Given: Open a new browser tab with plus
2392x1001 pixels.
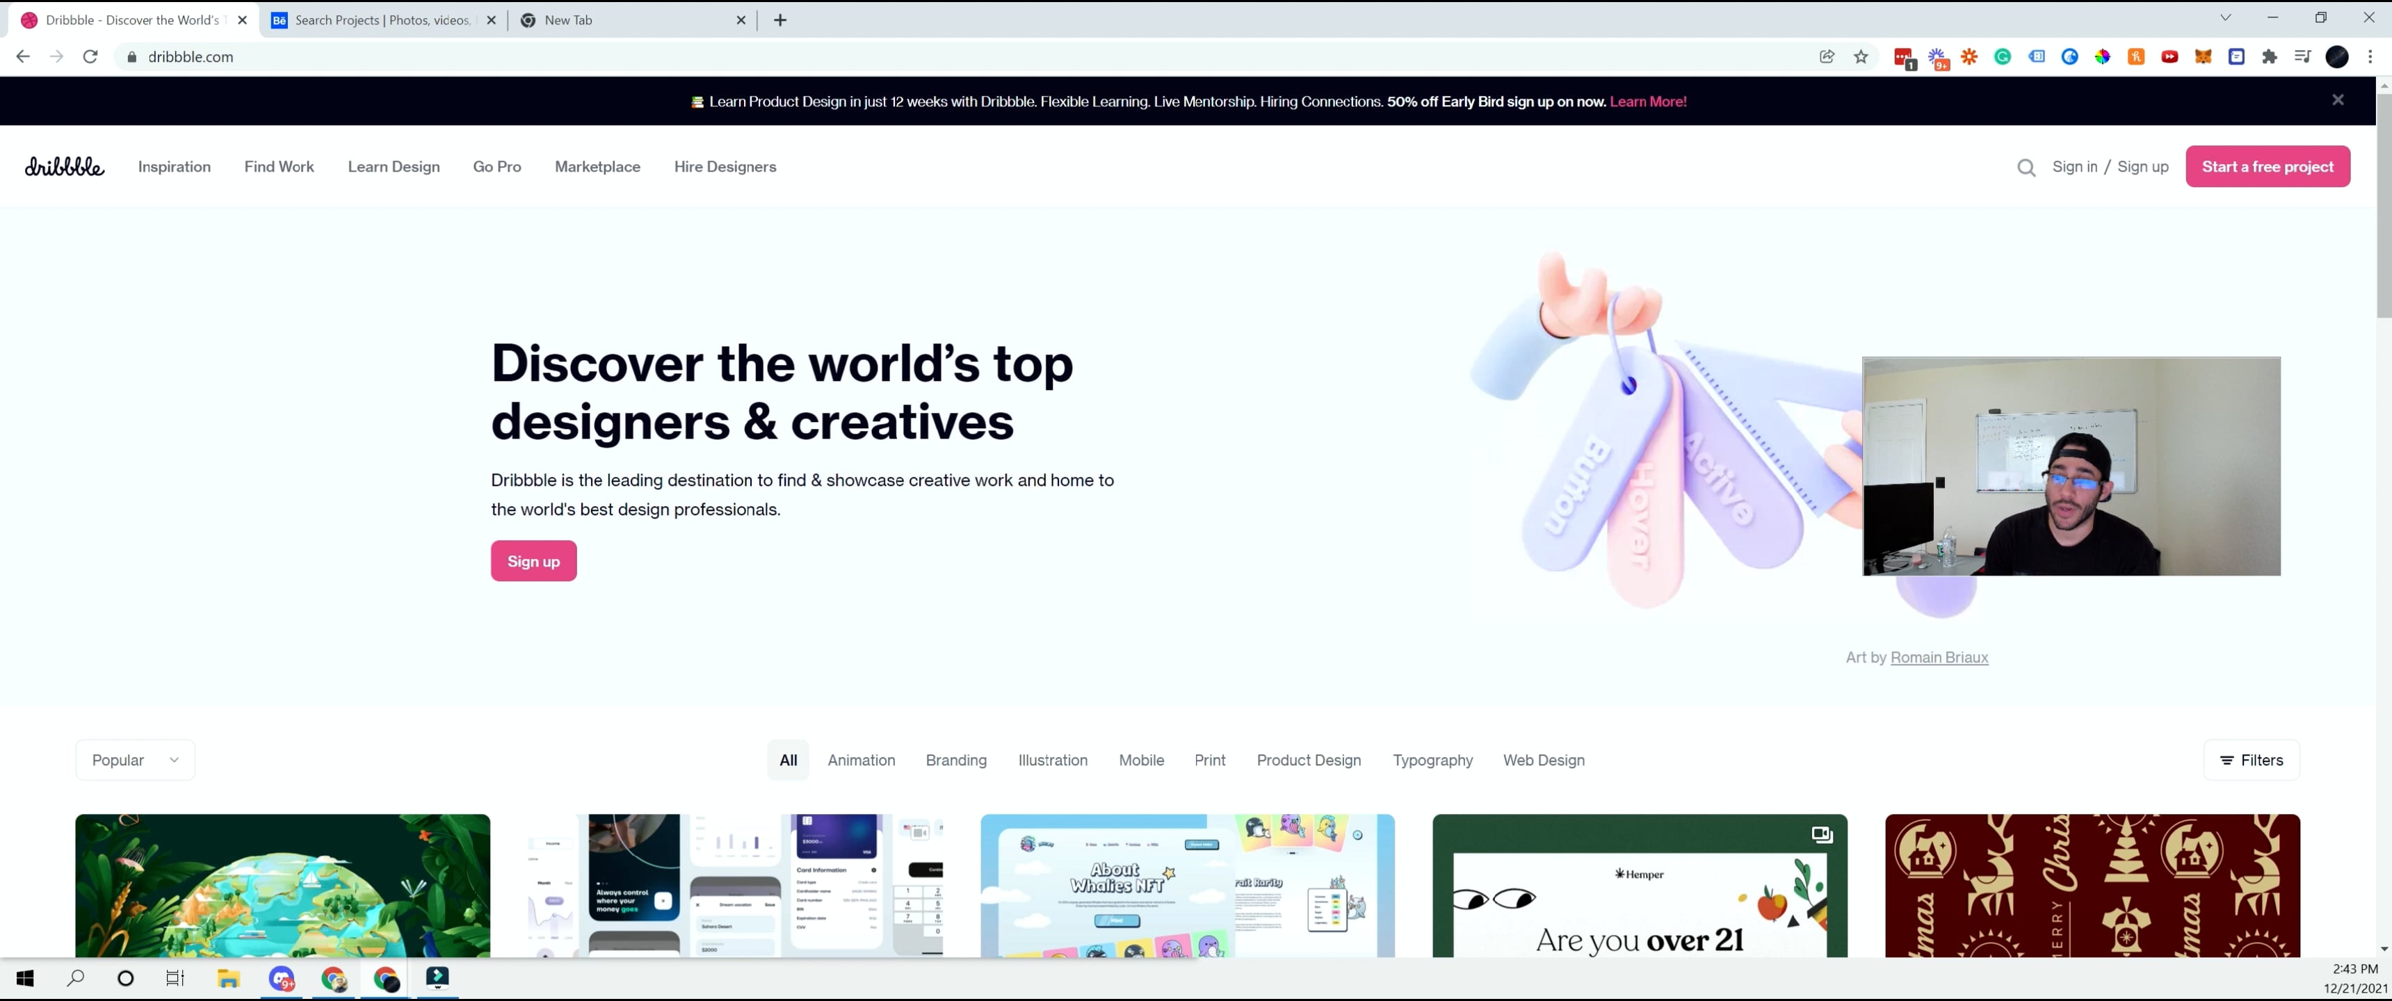Looking at the screenshot, I should (x=780, y=19).
